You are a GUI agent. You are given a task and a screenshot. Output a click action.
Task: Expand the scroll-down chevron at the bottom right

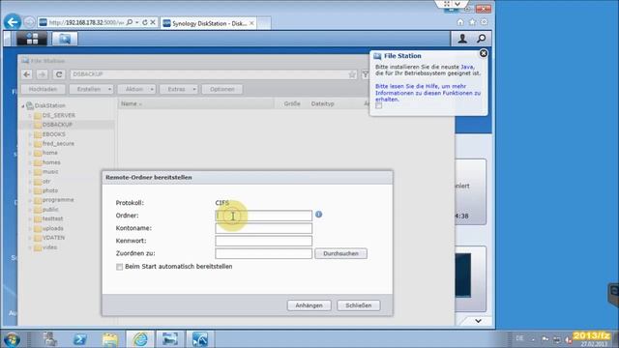(478, 321)
